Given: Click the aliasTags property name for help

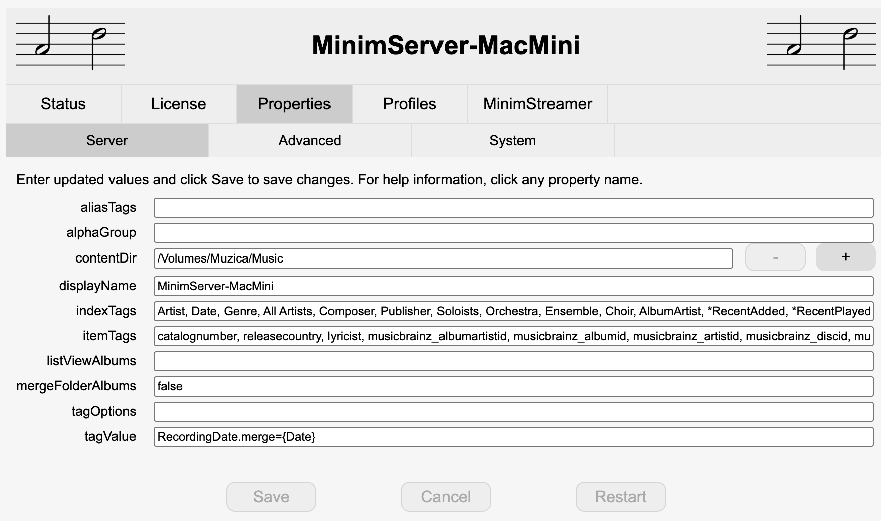Looking at the screenshot, I should (108, 207).
